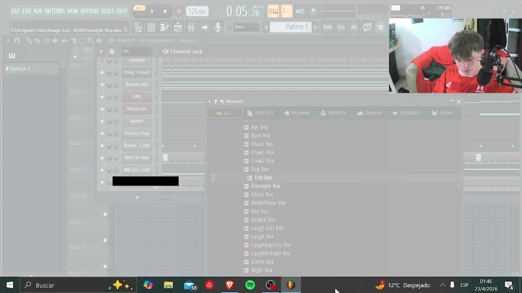This screenshot has height=293, width=522.
Task: Click the arrow left of Pattern 1
Action: click(266, 27)
